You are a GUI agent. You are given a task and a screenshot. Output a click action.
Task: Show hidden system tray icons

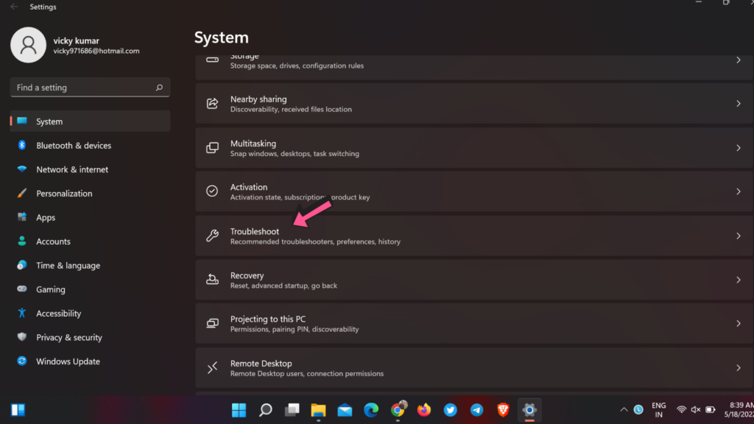pyautogui.click(x=623, y=409)
